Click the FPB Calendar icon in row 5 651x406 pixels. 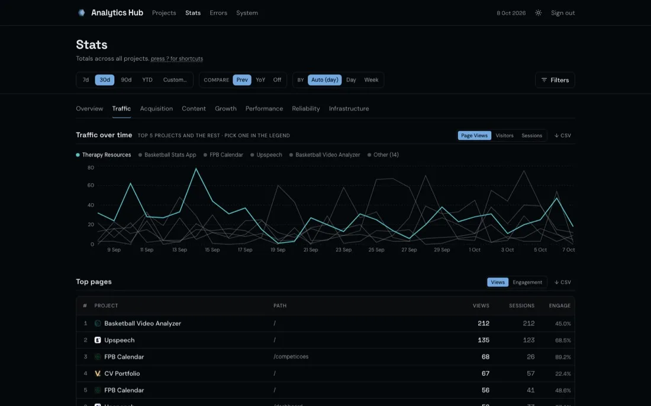[98, 390]
